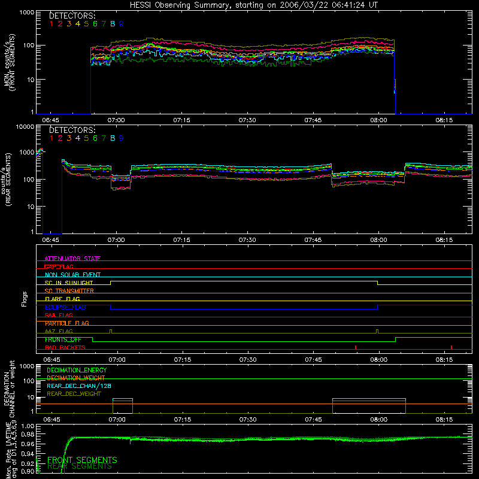Click the SC_IN_SUNLIGHT flag label

click(x=69, y=283)
